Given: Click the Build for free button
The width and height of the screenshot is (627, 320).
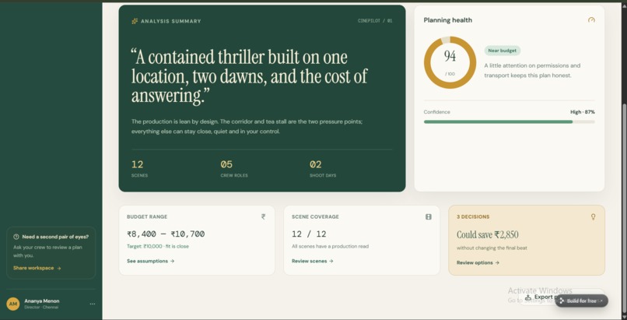Looking at the screenshot, I should click(581, 301).
